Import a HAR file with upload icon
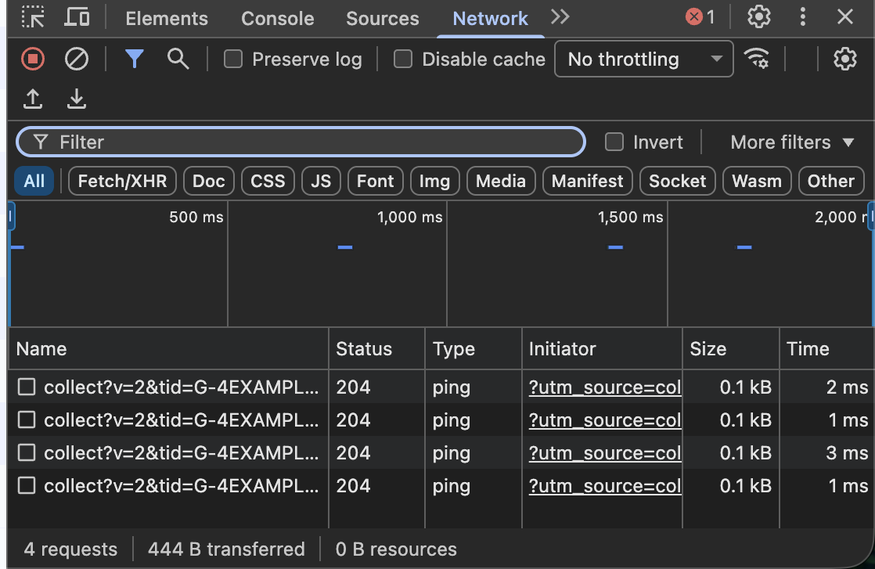Screen dimensions: 875x569 tap(33, 99)
